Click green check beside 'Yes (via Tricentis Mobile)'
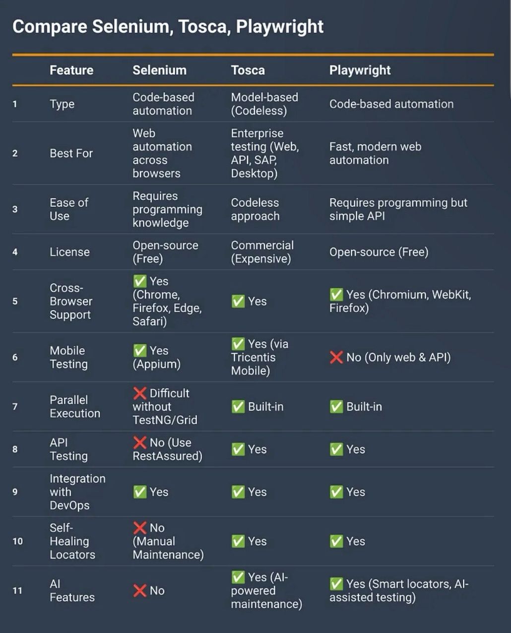The width and height of the screenshot is (511, 633). tap(238, 344)
